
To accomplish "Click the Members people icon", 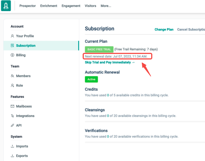I will click(12, 76).
